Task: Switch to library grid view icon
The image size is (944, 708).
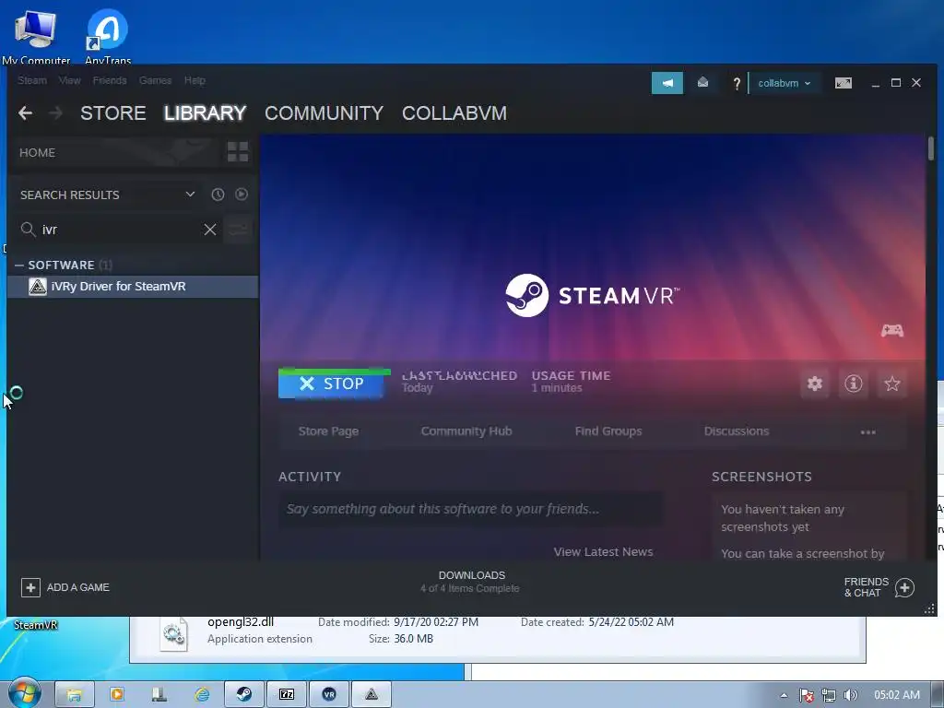Action: point(238,152)
